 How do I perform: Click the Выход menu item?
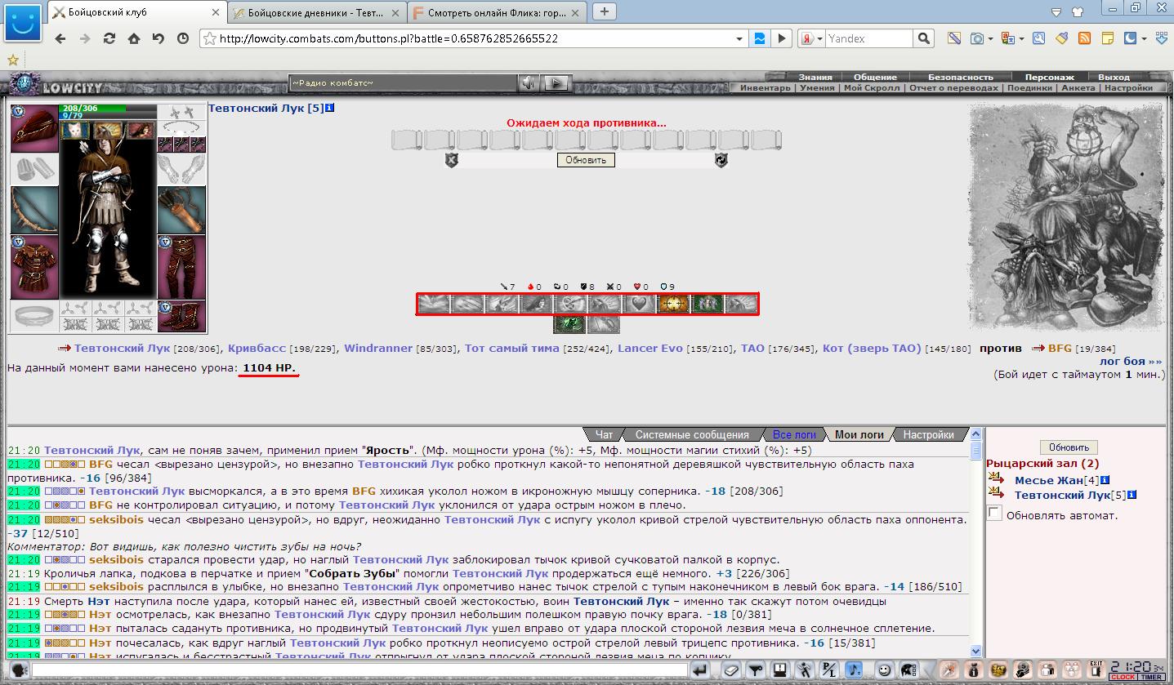point(1114,77)
